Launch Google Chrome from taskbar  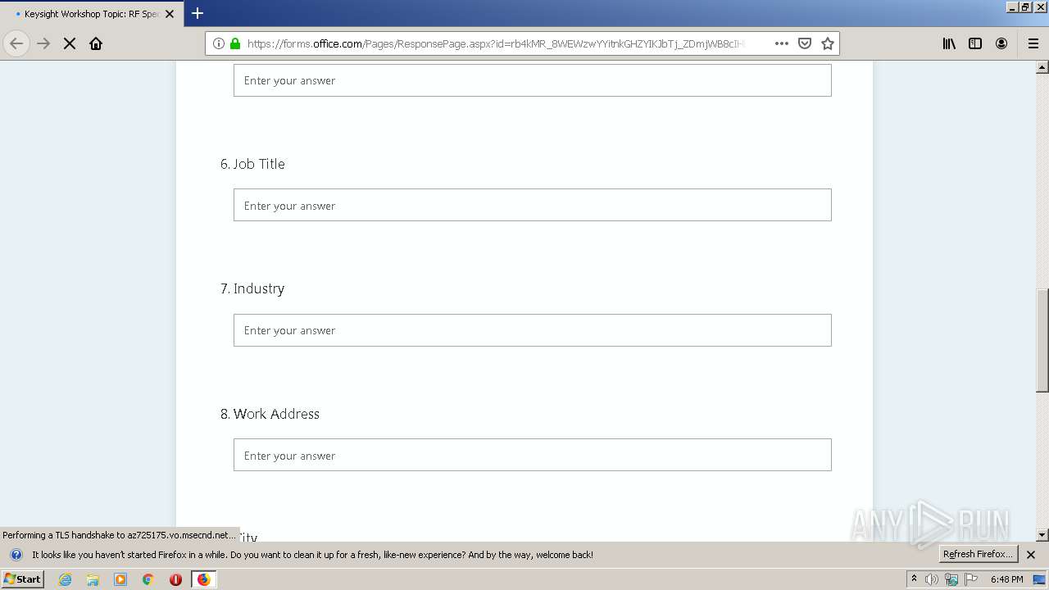coord(148,579)
